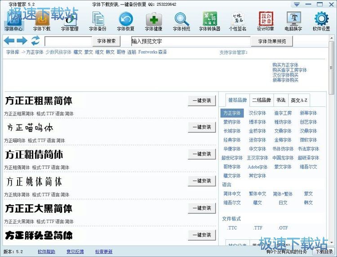Open the 新蒂字体购买 link
The width and height of the screenshot is (337, 257).
[285, 80]
